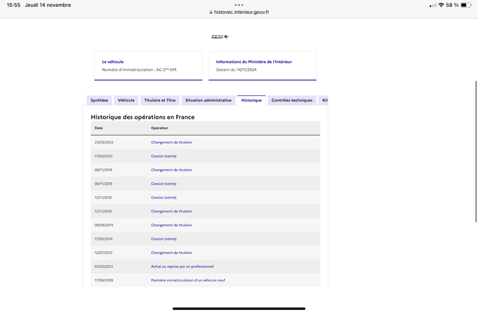Tap the histovec.interieur.gouv.fr address bar
This screenshot has height=313, width=478.
click(x=239, y=12)
